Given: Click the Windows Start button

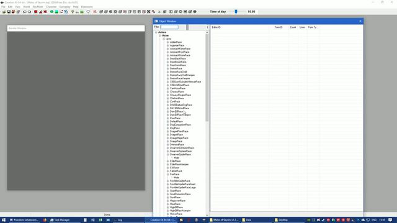Looking at the screenshot, I should [x=4, y=220].
